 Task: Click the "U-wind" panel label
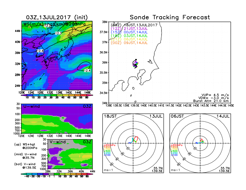tap(32, 106)
